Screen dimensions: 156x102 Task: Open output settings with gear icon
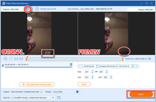(x=77, y=92)
